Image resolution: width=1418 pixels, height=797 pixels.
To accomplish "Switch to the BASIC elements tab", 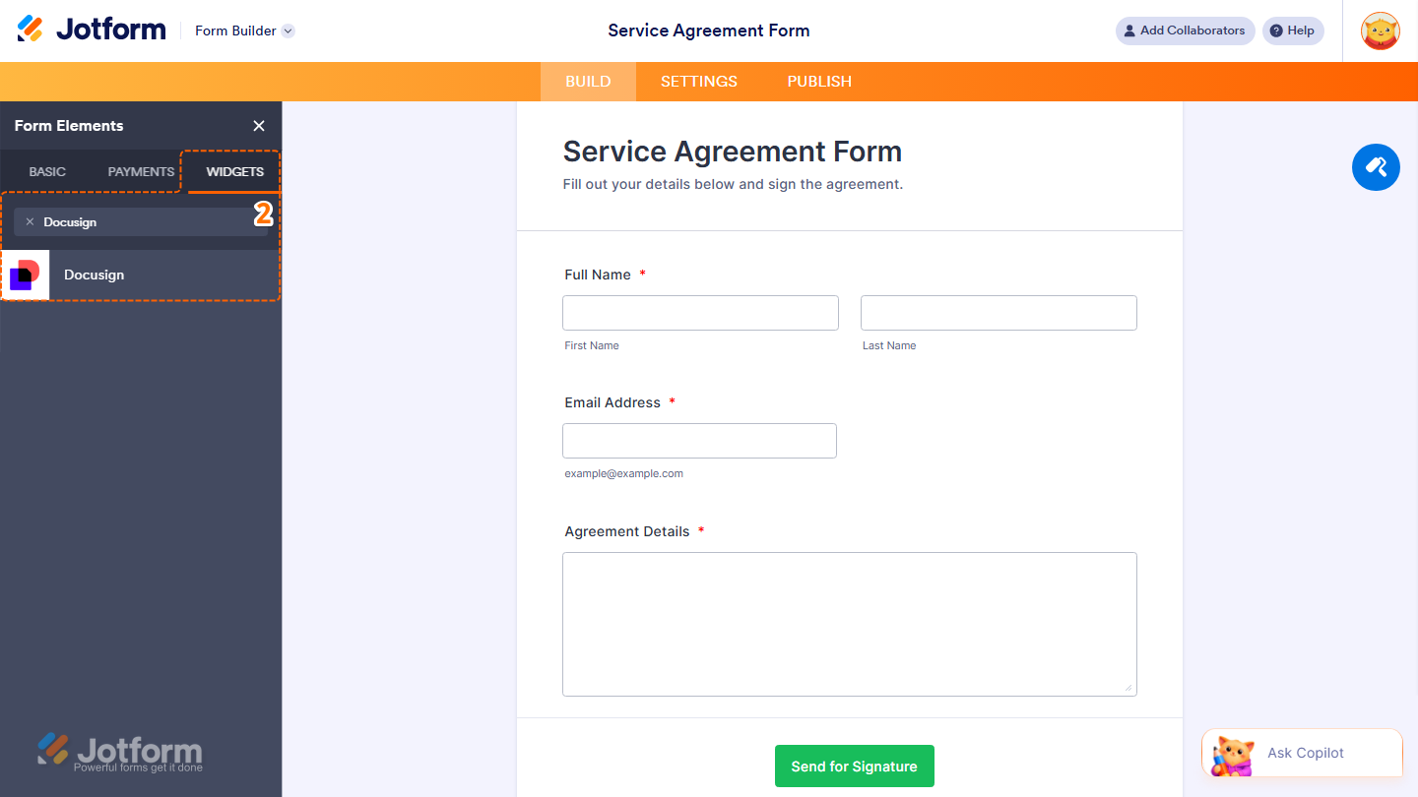I will click(46, 171).
